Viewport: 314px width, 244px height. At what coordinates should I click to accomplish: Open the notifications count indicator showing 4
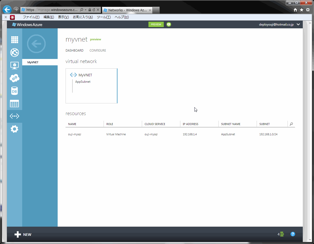tap(281, 234)
